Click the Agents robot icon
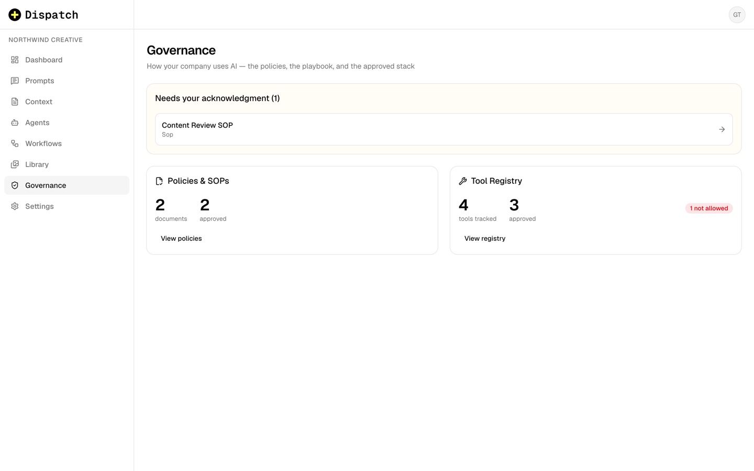Image resolution: width=754 pixels, height=471 pixels. click(15, 122)
